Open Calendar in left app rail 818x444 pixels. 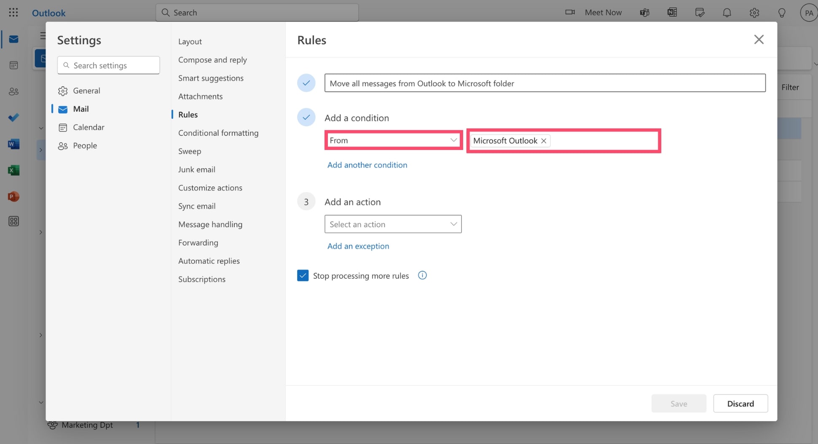pos(13,65)
